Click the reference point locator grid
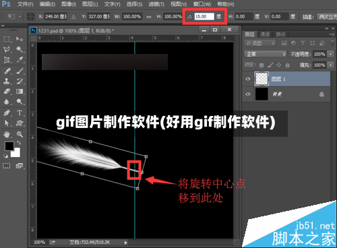Viewport: 337px width, 248px height. (30, 16)
